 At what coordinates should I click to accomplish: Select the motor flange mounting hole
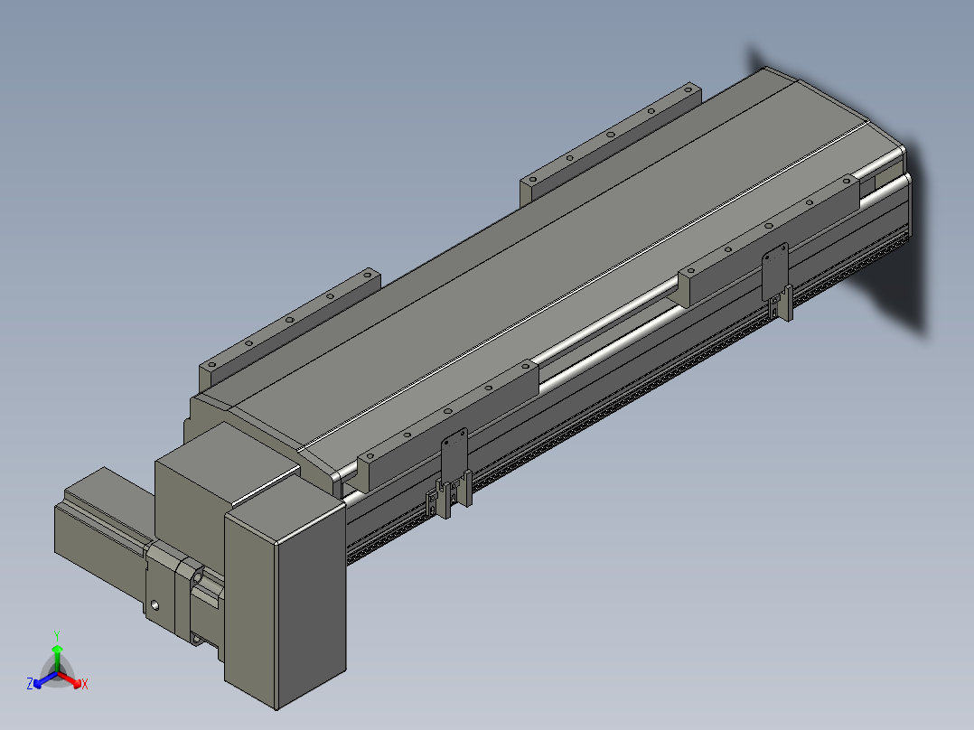point(155,605)
